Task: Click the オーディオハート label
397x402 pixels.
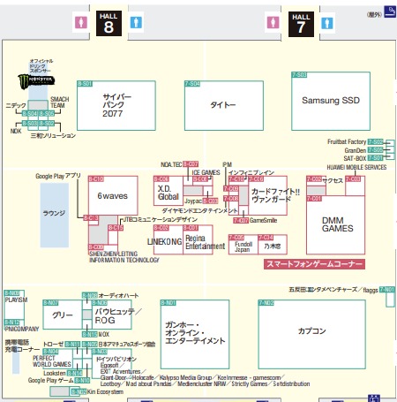Action: point(118,295)
